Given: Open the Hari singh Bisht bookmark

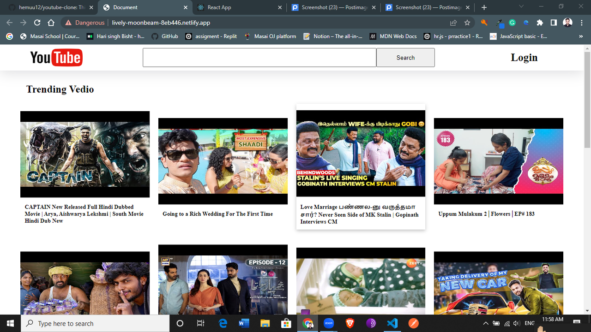Looking at the screenshot, I should pyautogui.click(x=116, y=36).
